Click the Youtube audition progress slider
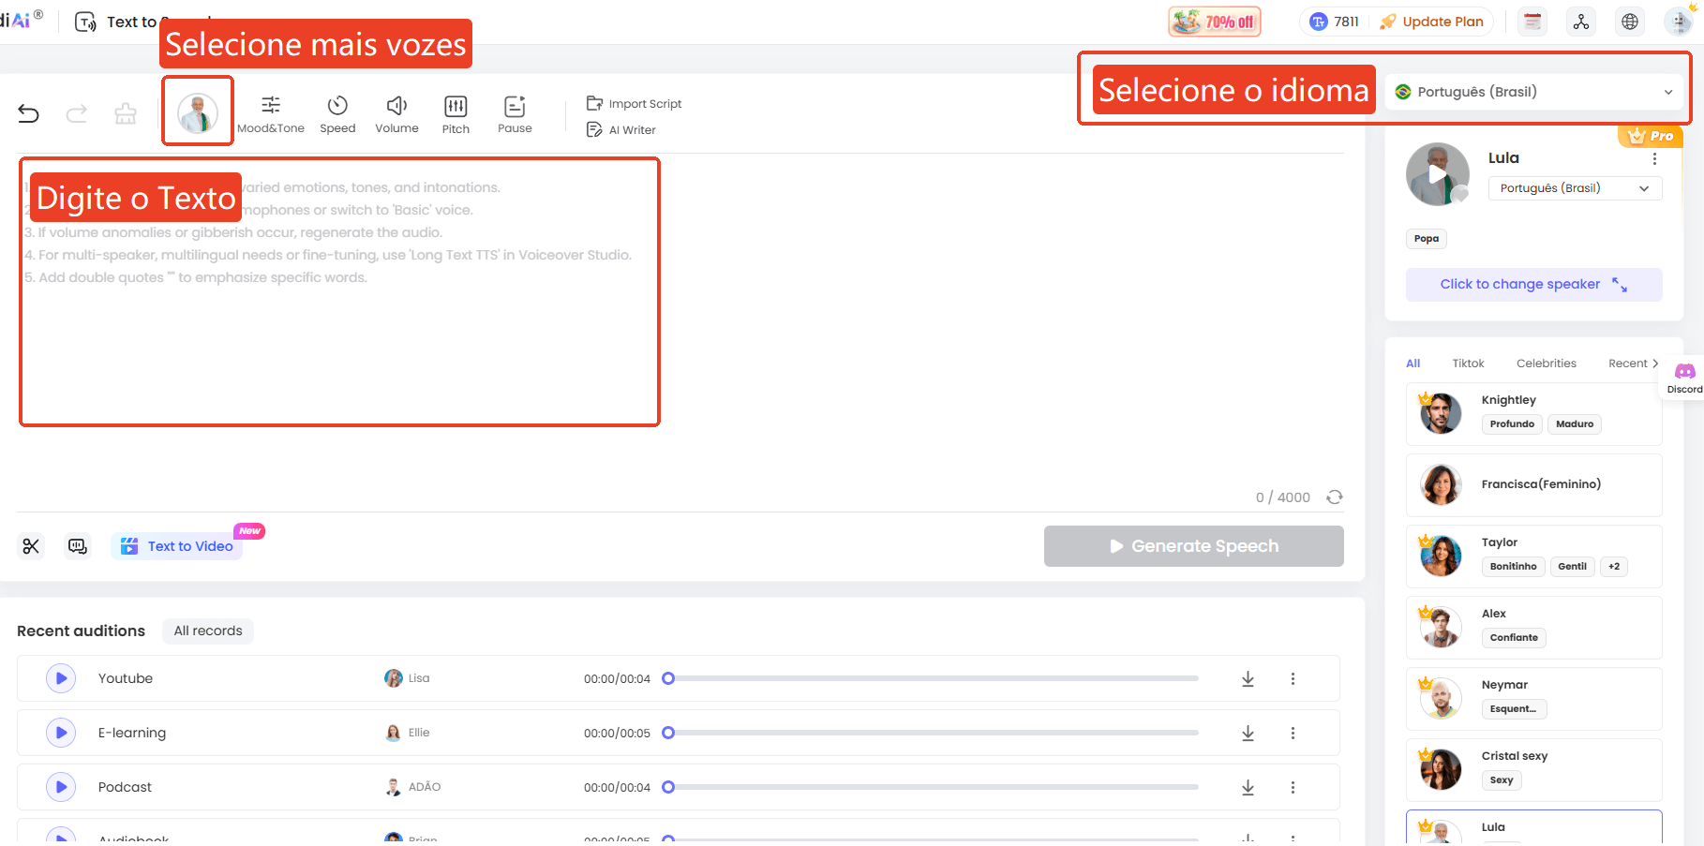Image resolution: width=1704 pixels, height=846 pixels. (x=931, y=678)
